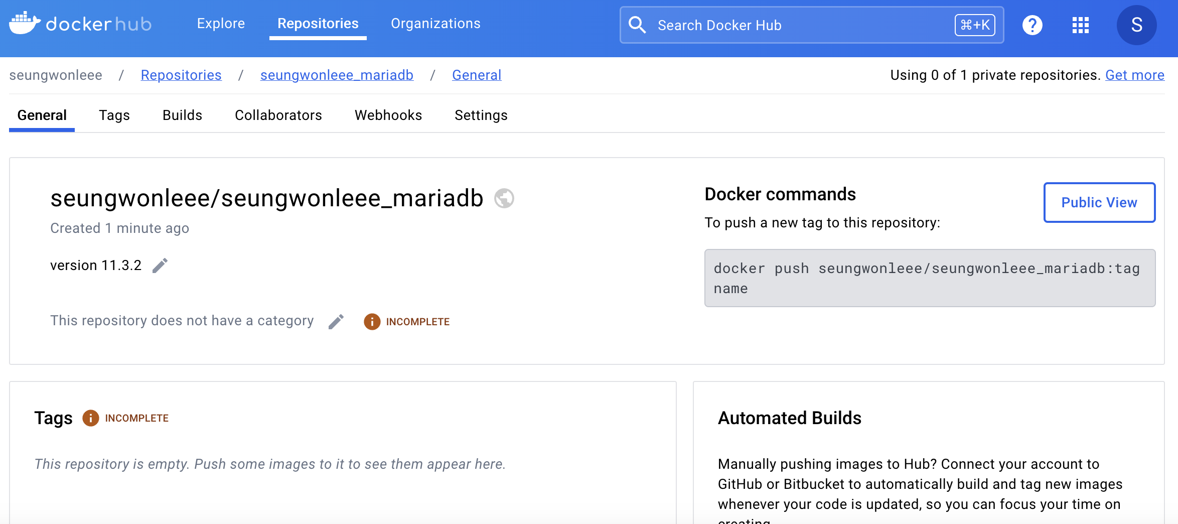This screenshot has height=524, width=1178.
Task: Open the apps grid menu icon
Action: click(1080, 25)
